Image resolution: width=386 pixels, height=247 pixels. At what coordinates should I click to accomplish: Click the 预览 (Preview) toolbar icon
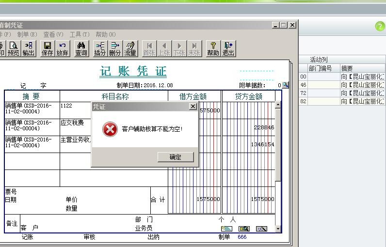[x=14, y=48]
